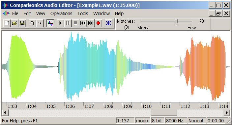Click the 1:137 status bar field
This screenshot has height=125, width=232.
(x=126, y=121)
